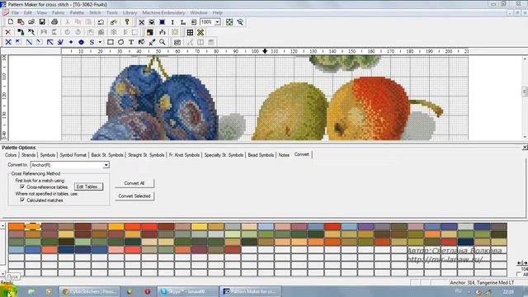Click the Save floppy disk icon

[42, 22]
